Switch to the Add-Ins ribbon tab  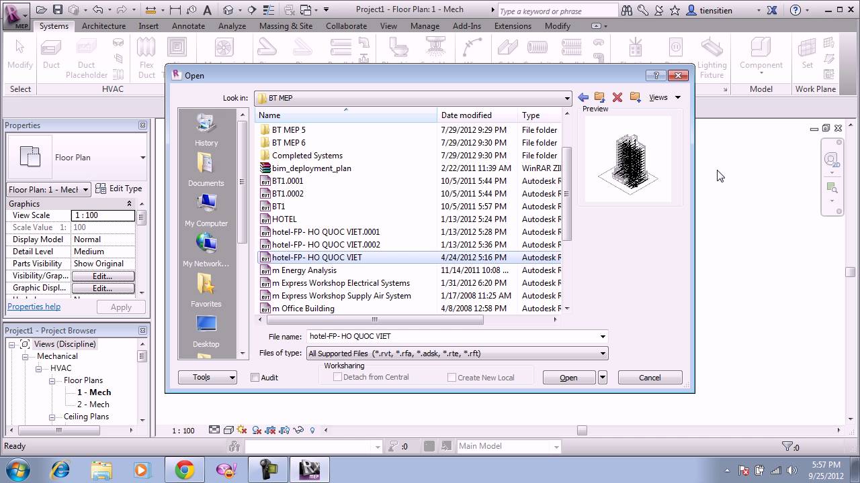coord(467,26)
